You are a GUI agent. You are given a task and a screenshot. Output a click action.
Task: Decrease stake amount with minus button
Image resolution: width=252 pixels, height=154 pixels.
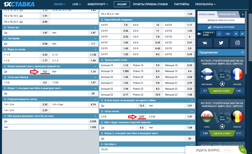pos(219,34)
